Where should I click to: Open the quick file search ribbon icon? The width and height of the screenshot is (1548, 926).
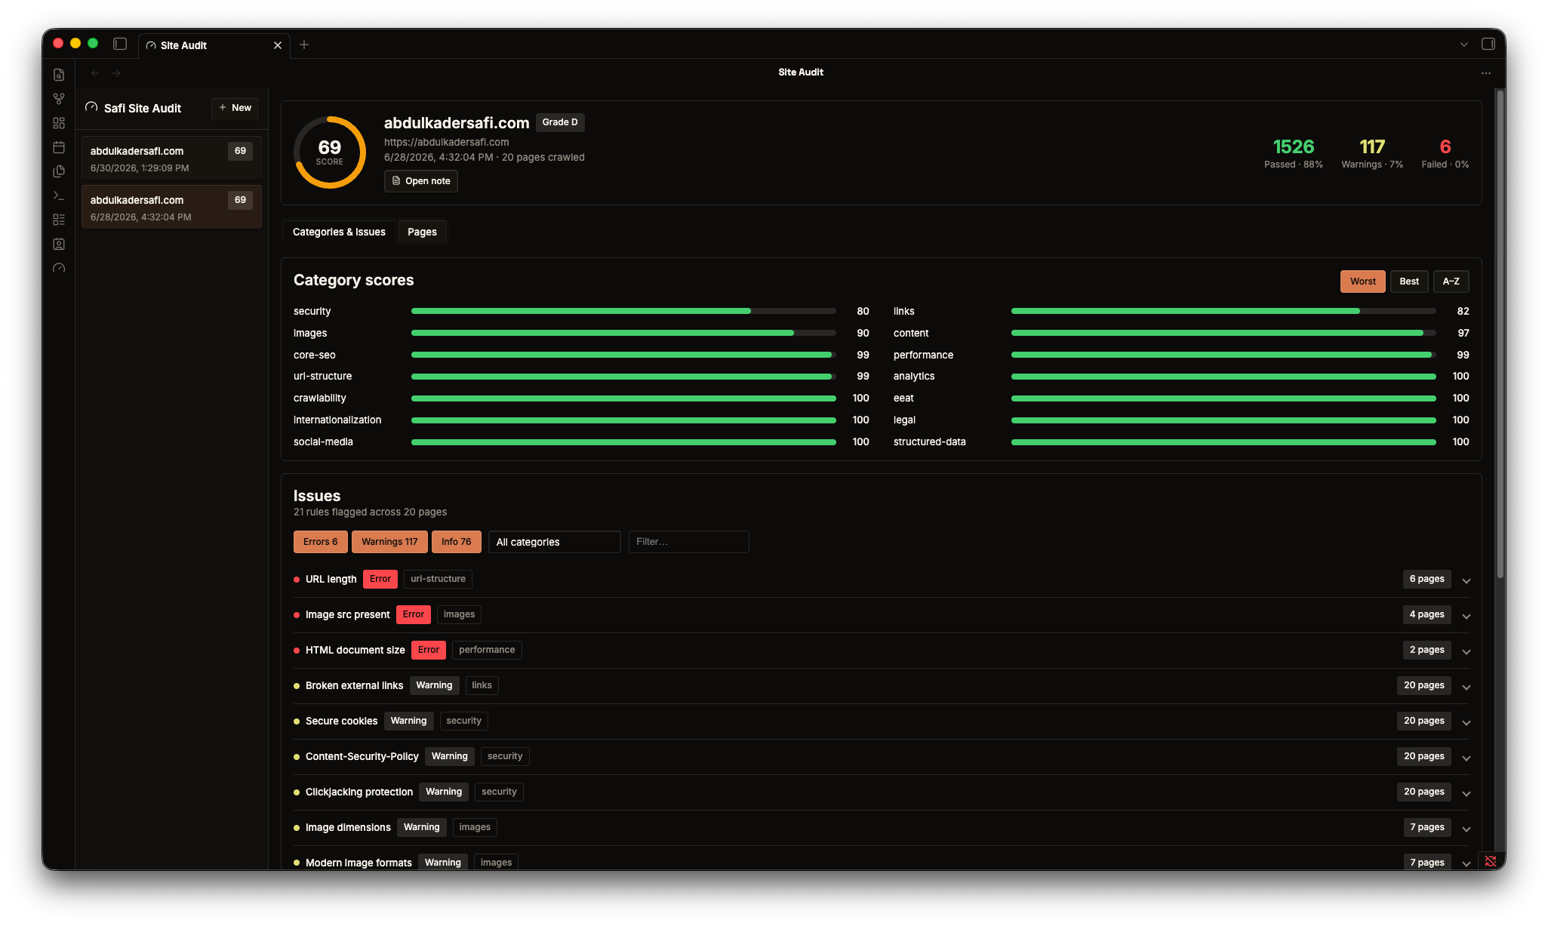tap(59, 75)
